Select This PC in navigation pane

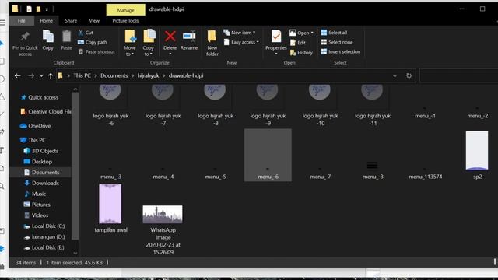point(33,140)
